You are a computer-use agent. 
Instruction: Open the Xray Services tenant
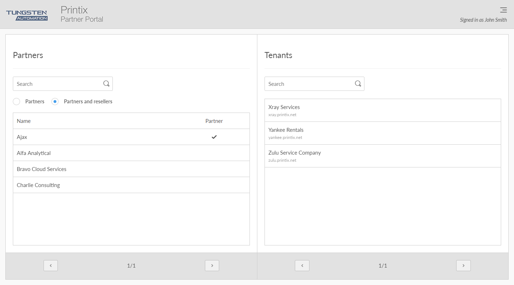[284, 107]
